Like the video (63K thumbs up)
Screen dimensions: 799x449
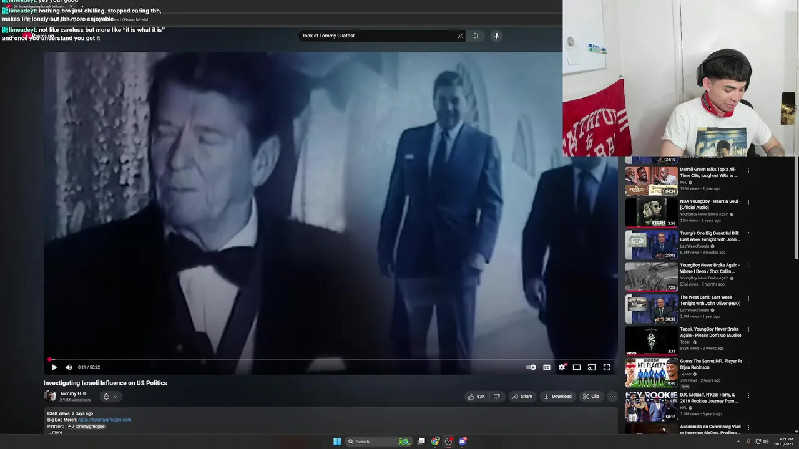point(476,397)
